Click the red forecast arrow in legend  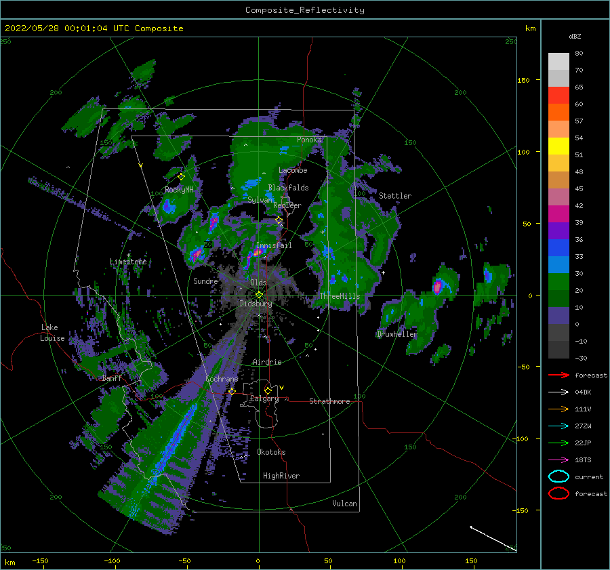[558, 375]
